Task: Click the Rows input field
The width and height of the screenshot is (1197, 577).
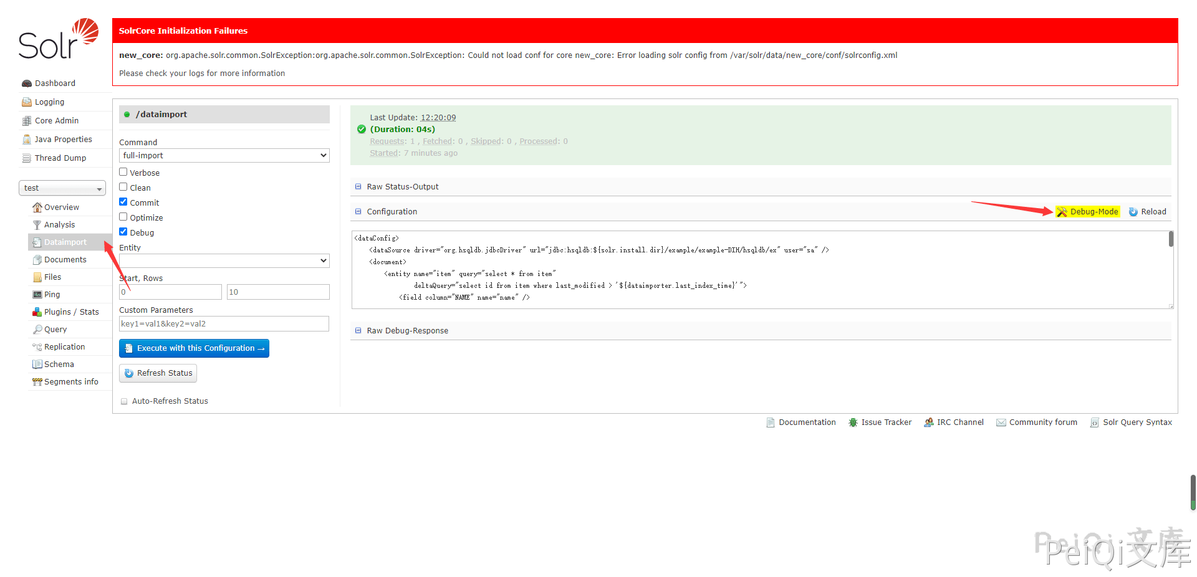Action: click(278, 292)
